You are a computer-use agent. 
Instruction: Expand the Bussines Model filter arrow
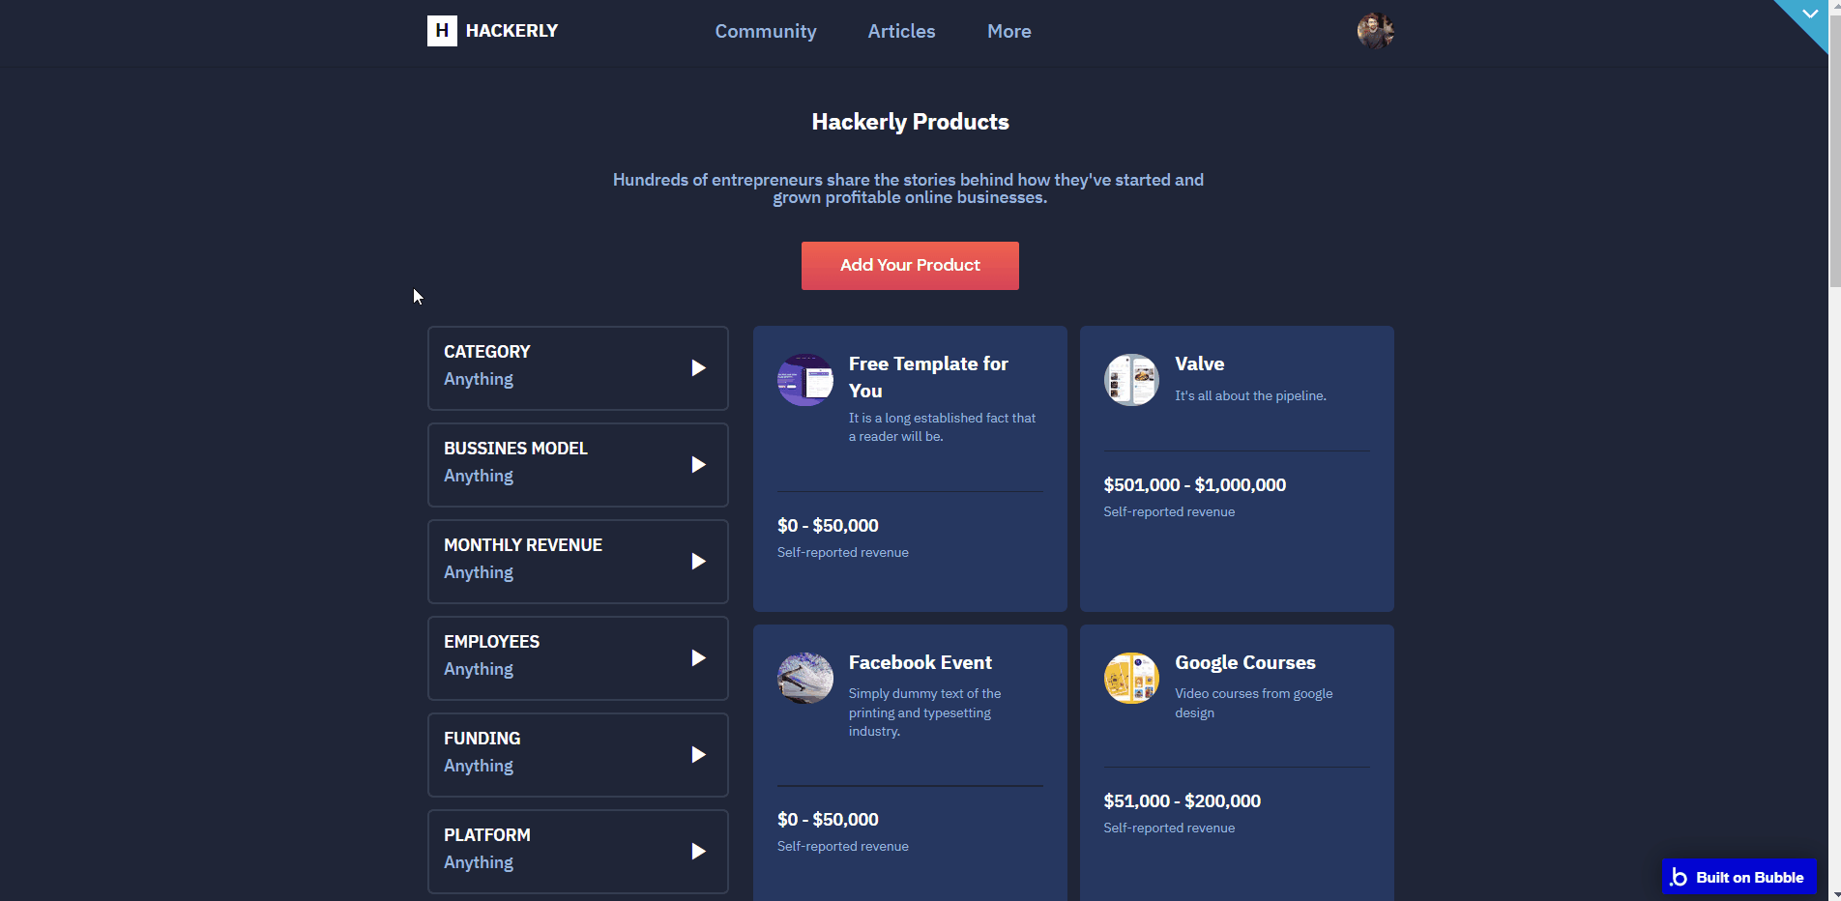click(x=698, y=465)
